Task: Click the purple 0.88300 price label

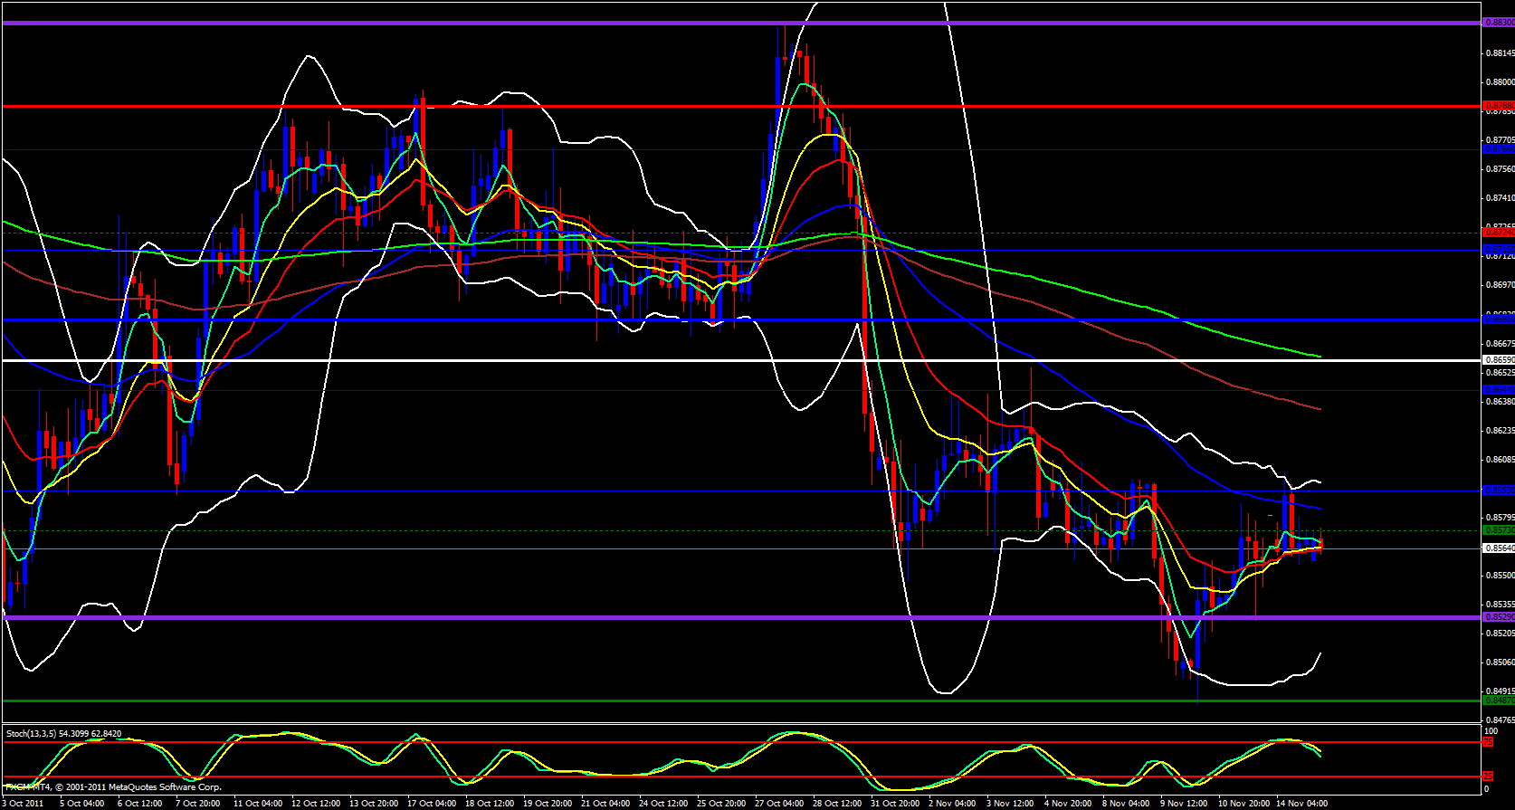Action: (x=1498, y=23)
